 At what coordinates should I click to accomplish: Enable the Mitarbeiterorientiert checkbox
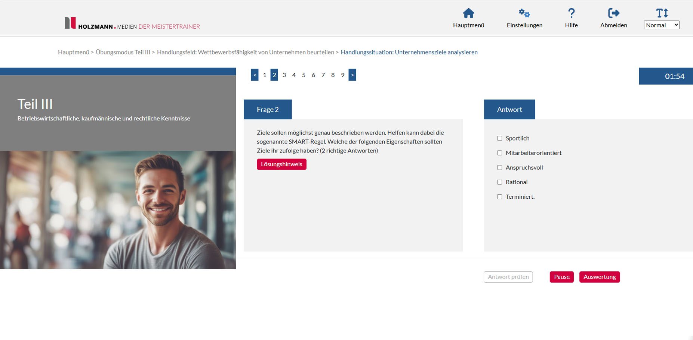pyautogui.click(x=499, y=153)
